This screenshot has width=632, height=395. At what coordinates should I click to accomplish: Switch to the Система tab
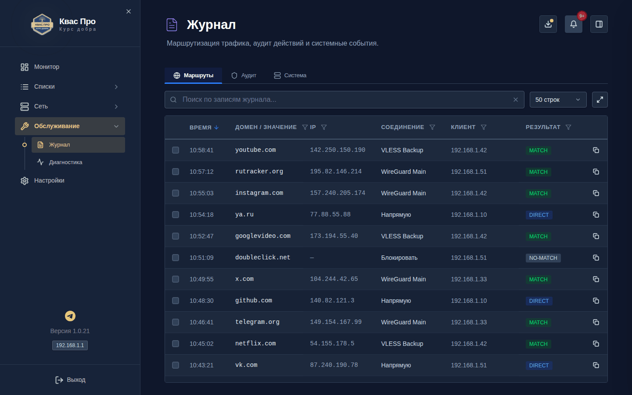tap(290, 75)
